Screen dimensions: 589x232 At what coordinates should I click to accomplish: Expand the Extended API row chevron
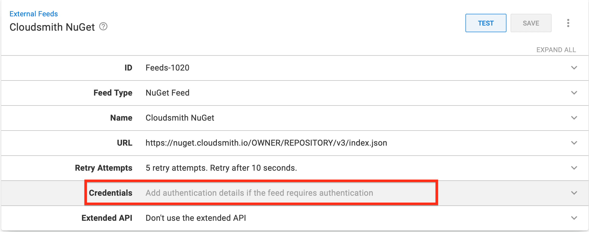[x=574, y=218]
